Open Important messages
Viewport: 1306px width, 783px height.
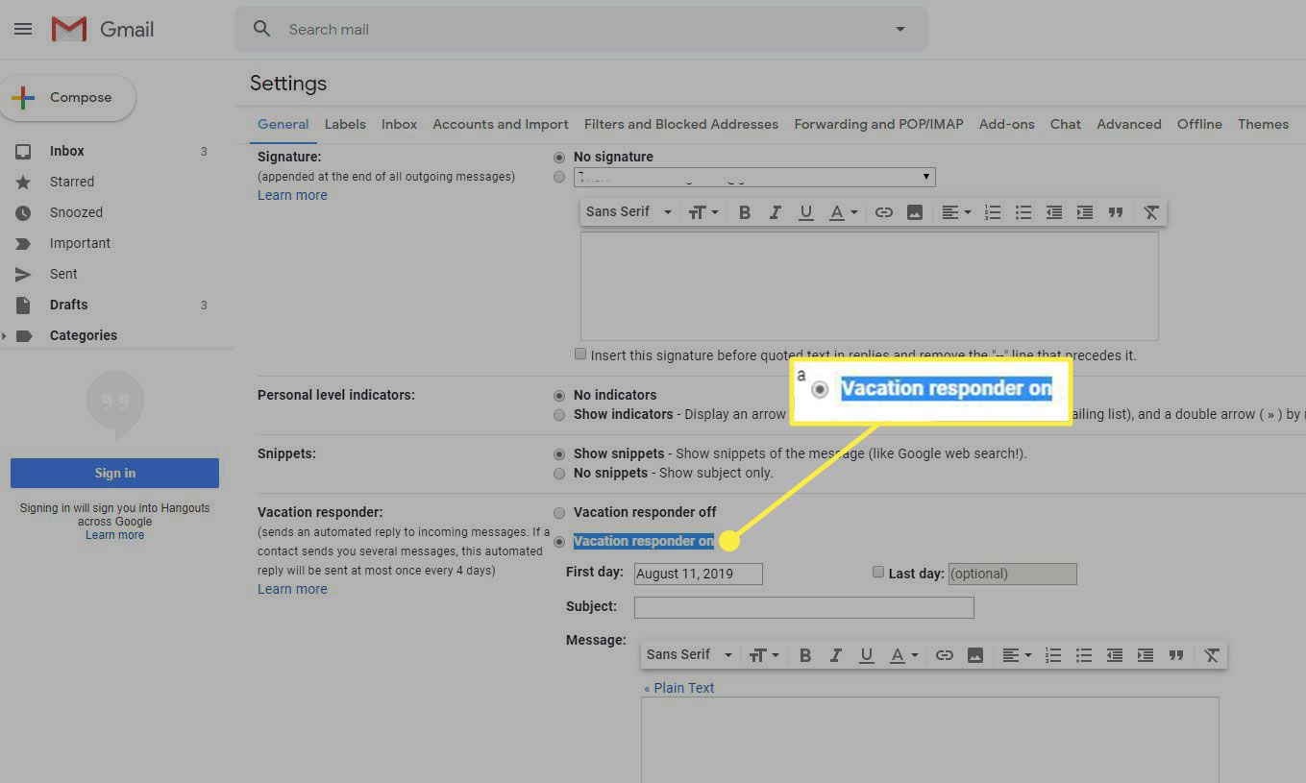click(x=80, y=243)
